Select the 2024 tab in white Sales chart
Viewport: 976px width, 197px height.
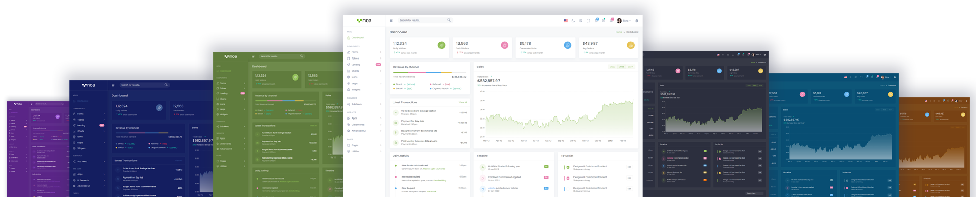tap(630, 67)
